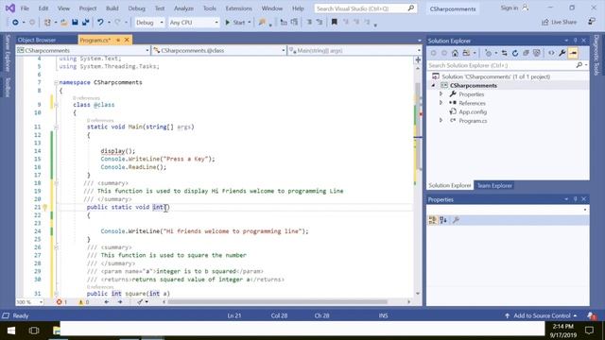Collapse the CSharpcomments project node
605x340 pixels.
point(433,86)
